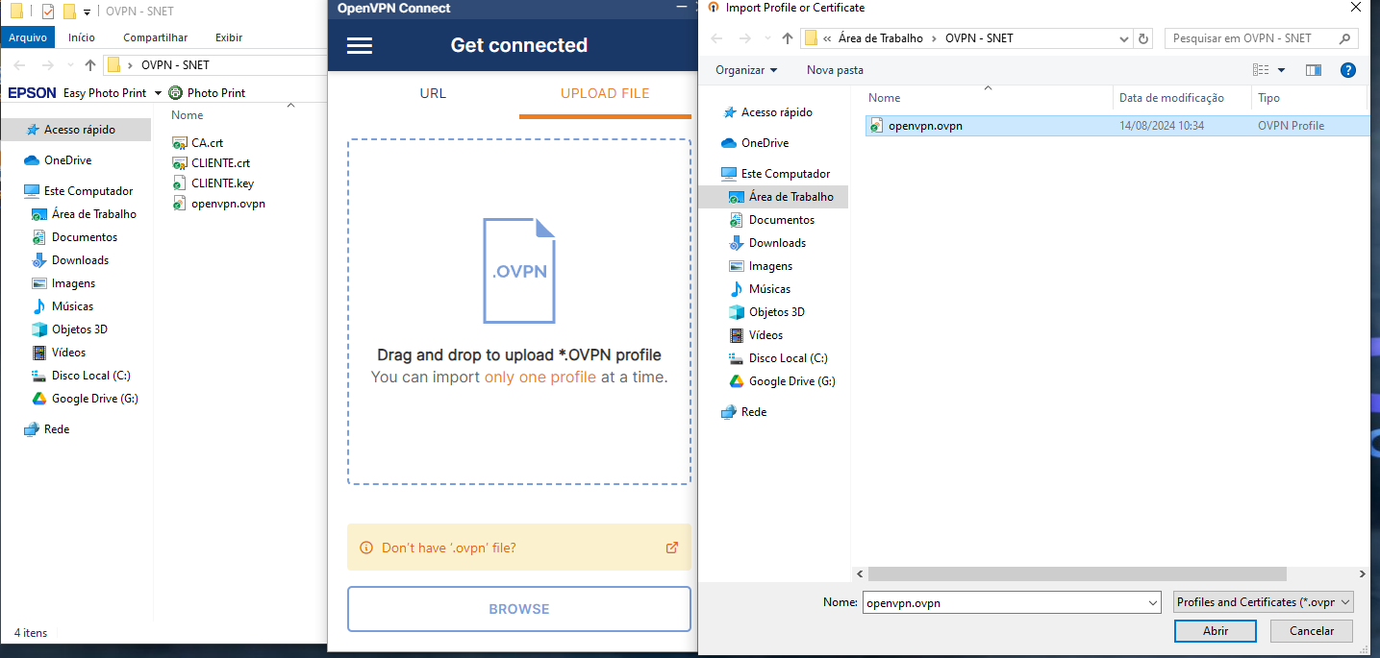Click the Abrir button
1380x658 pixels.
tap(1216, 631)
